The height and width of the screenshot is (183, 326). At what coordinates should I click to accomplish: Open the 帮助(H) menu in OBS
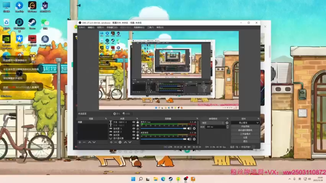click(x=160, y=27)
